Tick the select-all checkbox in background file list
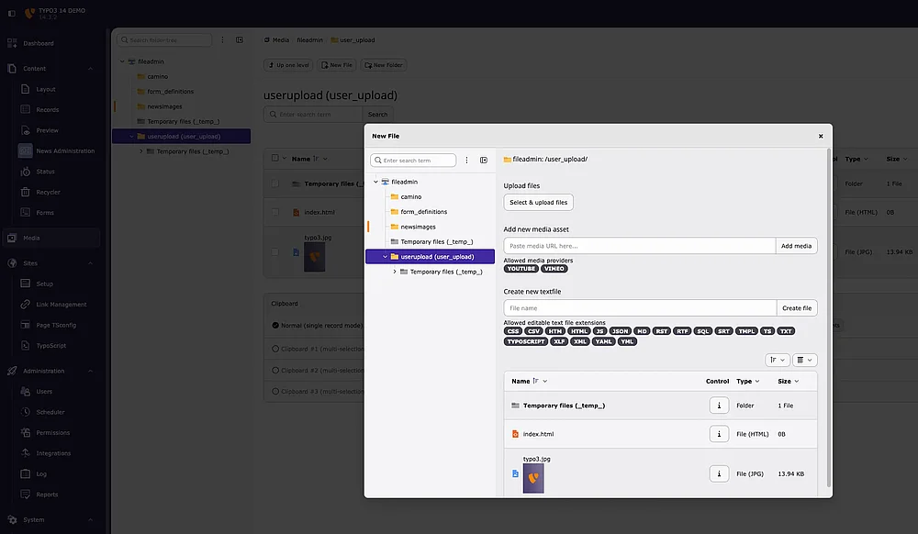Image resolution: width=918 pixels, height=534 pixels. (x=275, y=159)
